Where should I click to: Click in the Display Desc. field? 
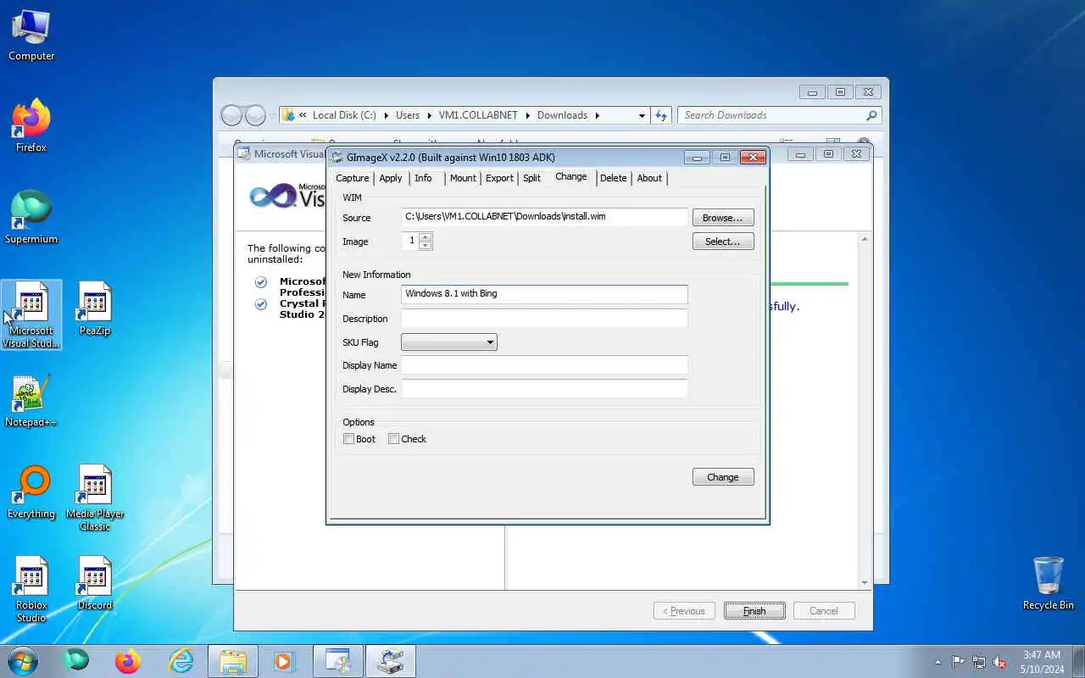[x=544, y=389]
